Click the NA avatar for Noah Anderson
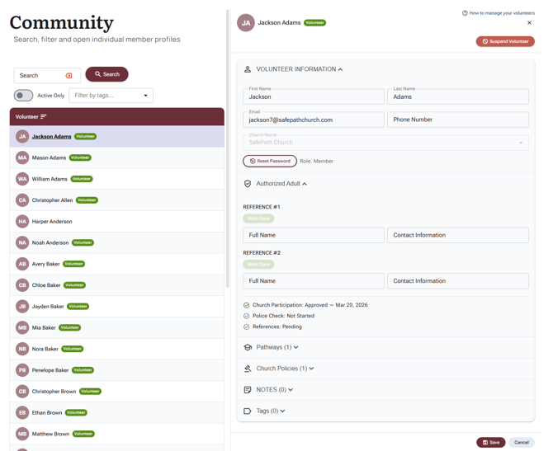 click(x=22, y=242)
